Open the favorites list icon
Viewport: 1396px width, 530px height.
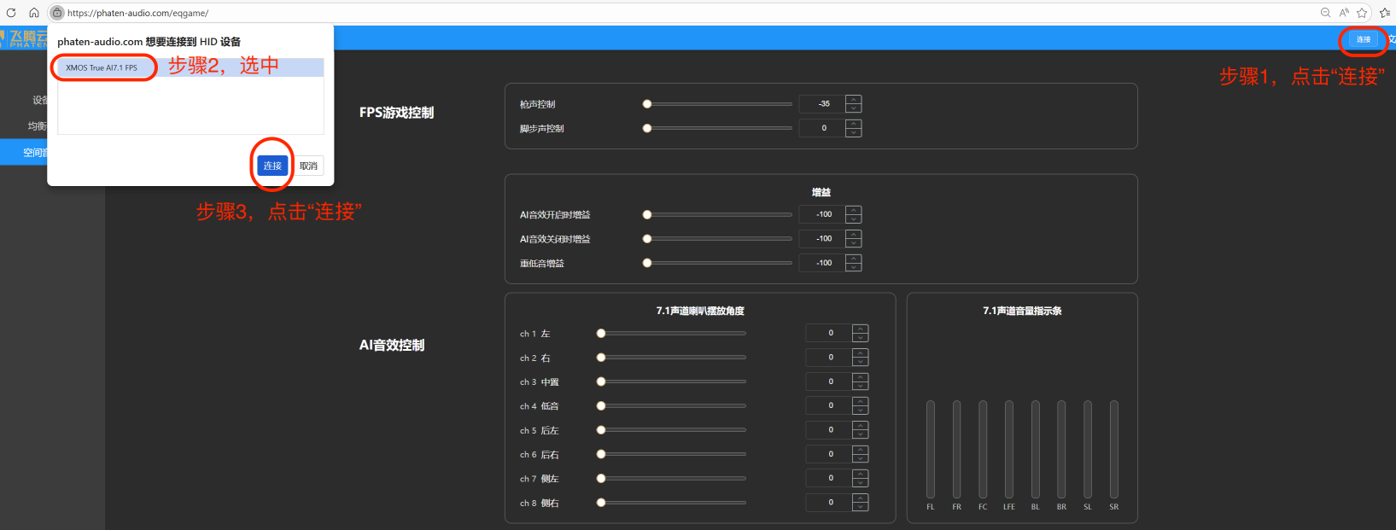tap(1385, 13)
